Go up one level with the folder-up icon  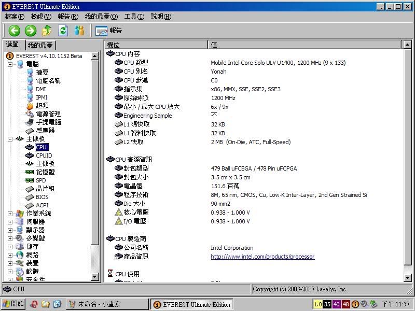(x=47, y=31)
